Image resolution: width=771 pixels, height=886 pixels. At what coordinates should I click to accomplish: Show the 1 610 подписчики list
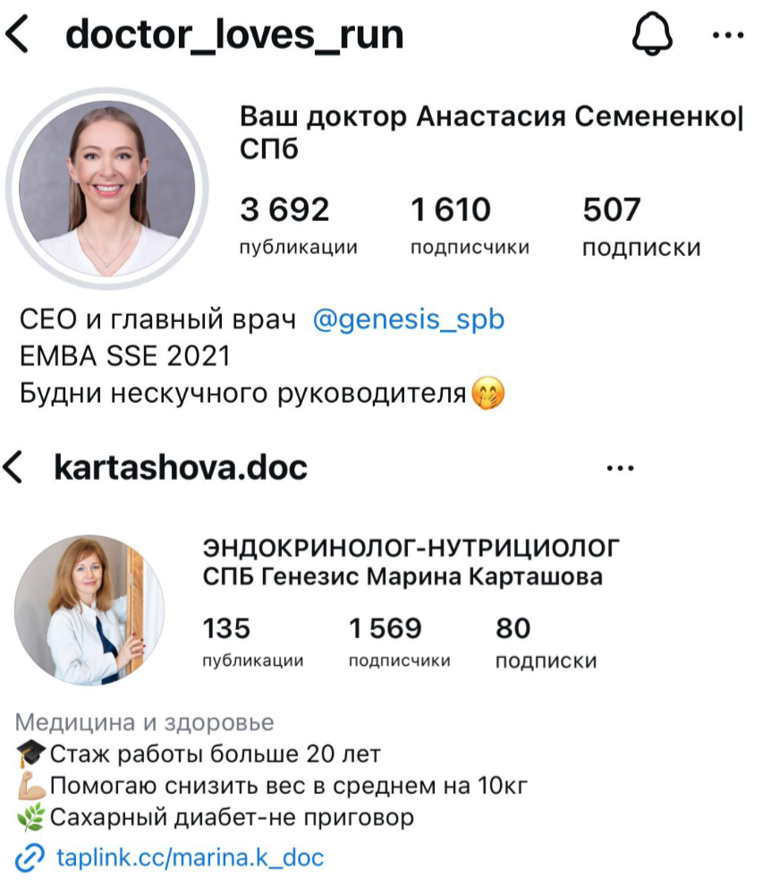[x=470, y=225]
